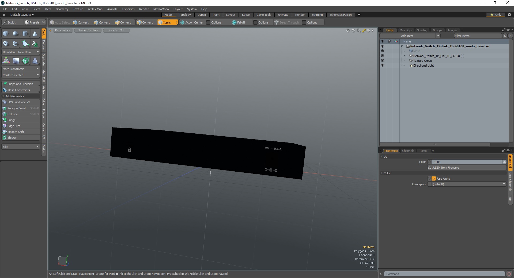The width and height of the screenshot is (514, 278).
Task: Click Set UDIM from Filename button
Action: (467, 168)
